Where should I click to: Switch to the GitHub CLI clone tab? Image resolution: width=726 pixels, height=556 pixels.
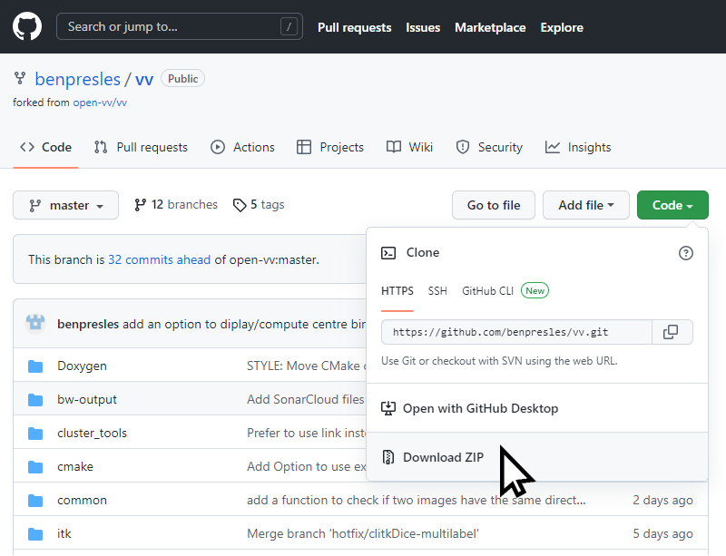pyautogui.click(x=487, y=291)
